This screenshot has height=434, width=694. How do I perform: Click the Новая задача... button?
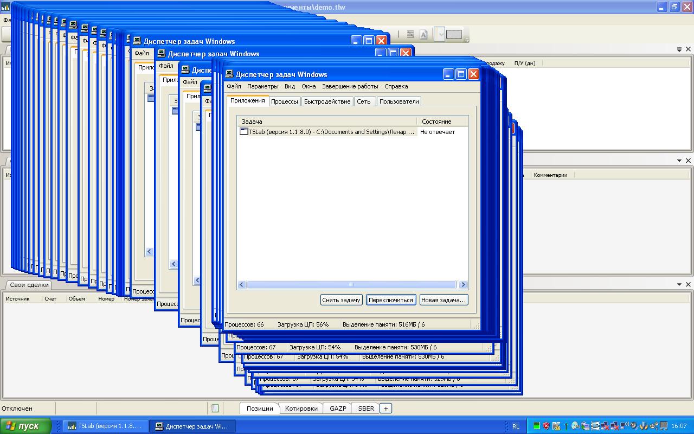pos(443,300)
